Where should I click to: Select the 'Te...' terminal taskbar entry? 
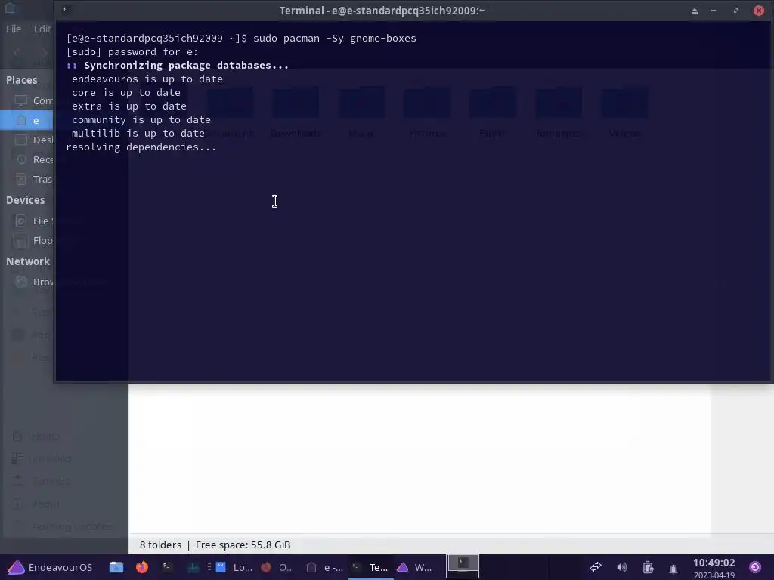(370, 567)
